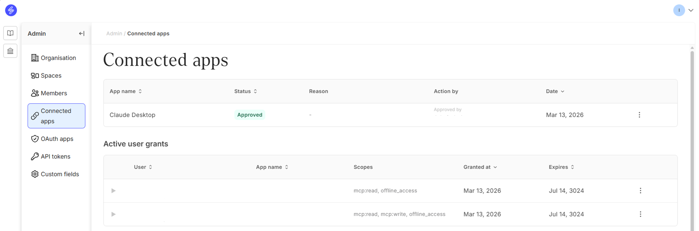
Task: Click the building icon in left rail
Action: coord(10,51)
